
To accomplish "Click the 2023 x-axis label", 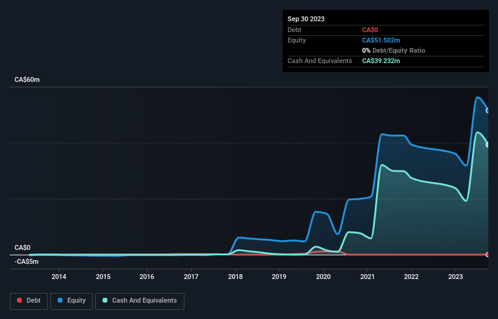I will point(455,277).
